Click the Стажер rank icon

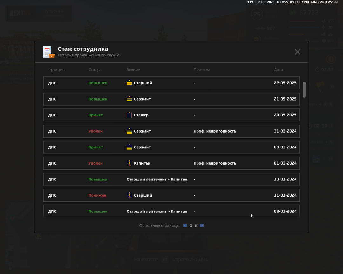pyautogui.click(x=129, y=115)
